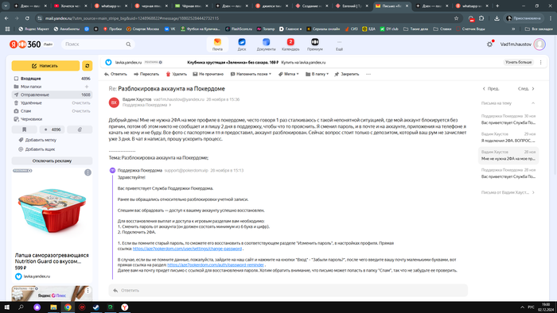Open the change-password pokerdom link

click(x=187, y=249)
